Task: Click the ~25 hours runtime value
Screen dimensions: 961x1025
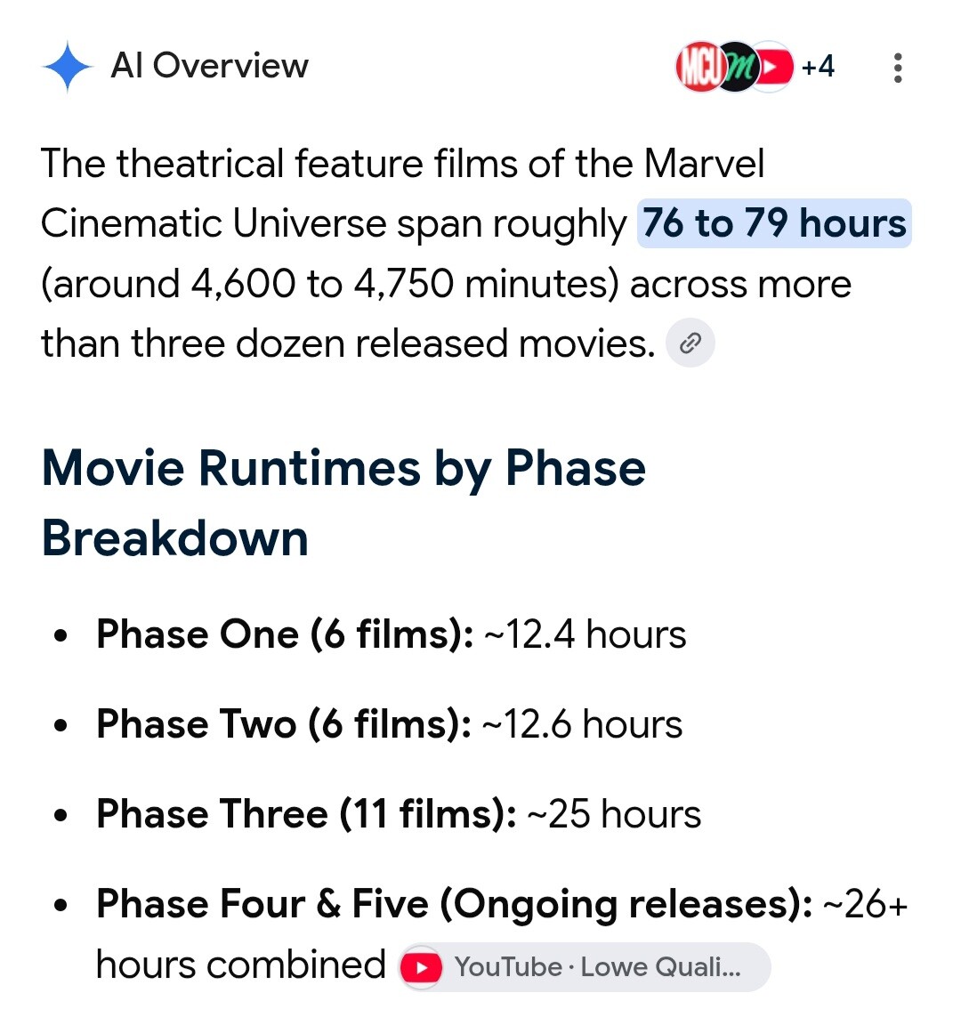Action: click(614, 814)
